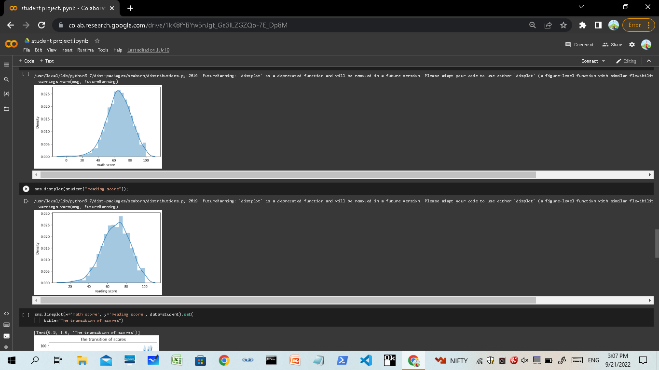Click inside the sns.distplot reading score code
The image size is (659, 370).
pyautogui.click(x=81, y=189)
